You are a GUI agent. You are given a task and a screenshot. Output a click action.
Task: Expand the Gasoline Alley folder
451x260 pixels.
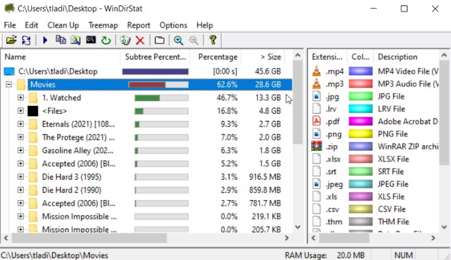click(21, 150)
